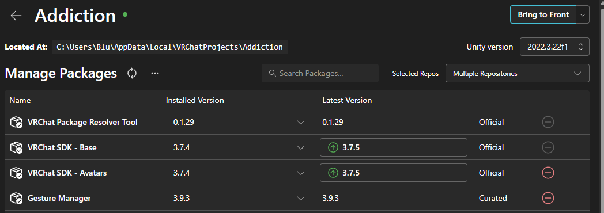Go back using the left arrow
604x213 pixels.
tap(16, 16)
